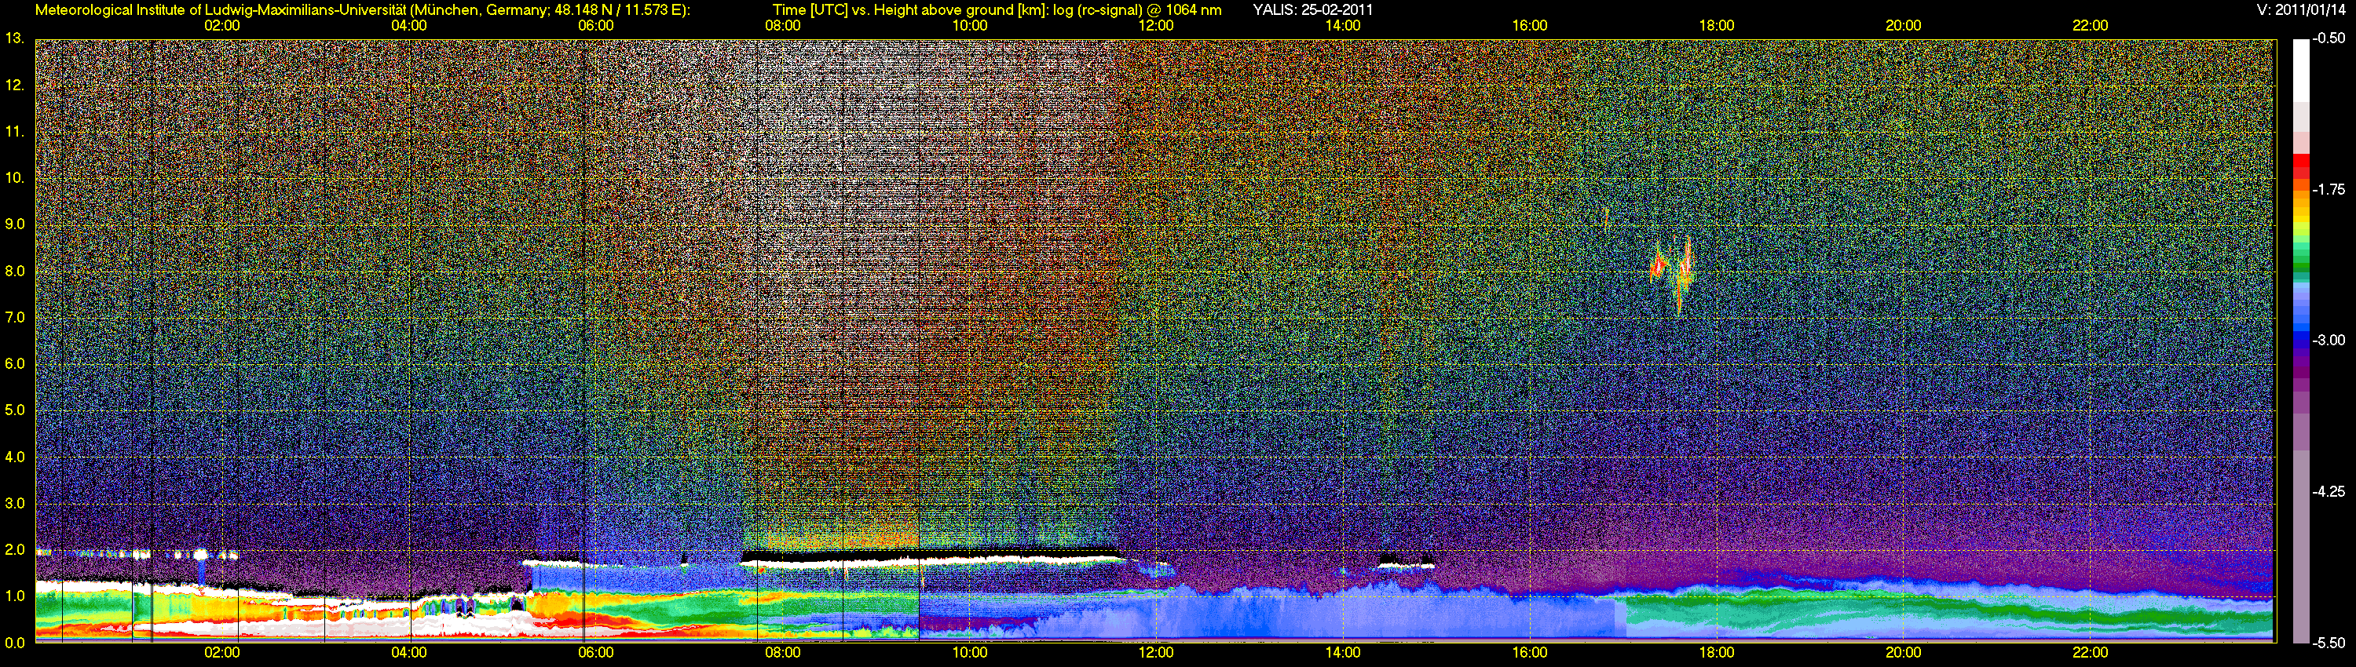
Task: Click '18:00' on the lower time axis
Action: click(1717, 652)
